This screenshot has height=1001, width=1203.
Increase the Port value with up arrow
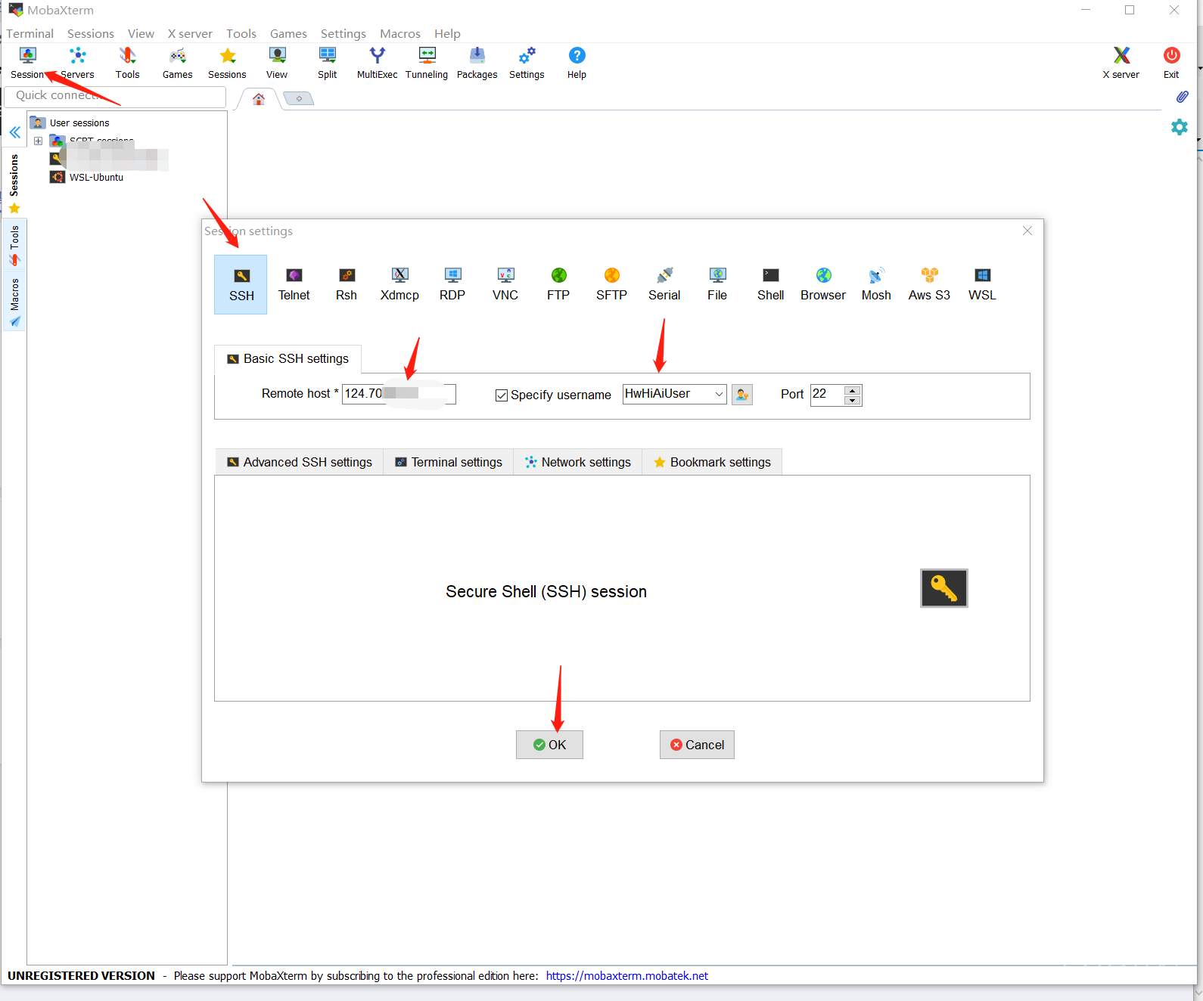[853, 390]
